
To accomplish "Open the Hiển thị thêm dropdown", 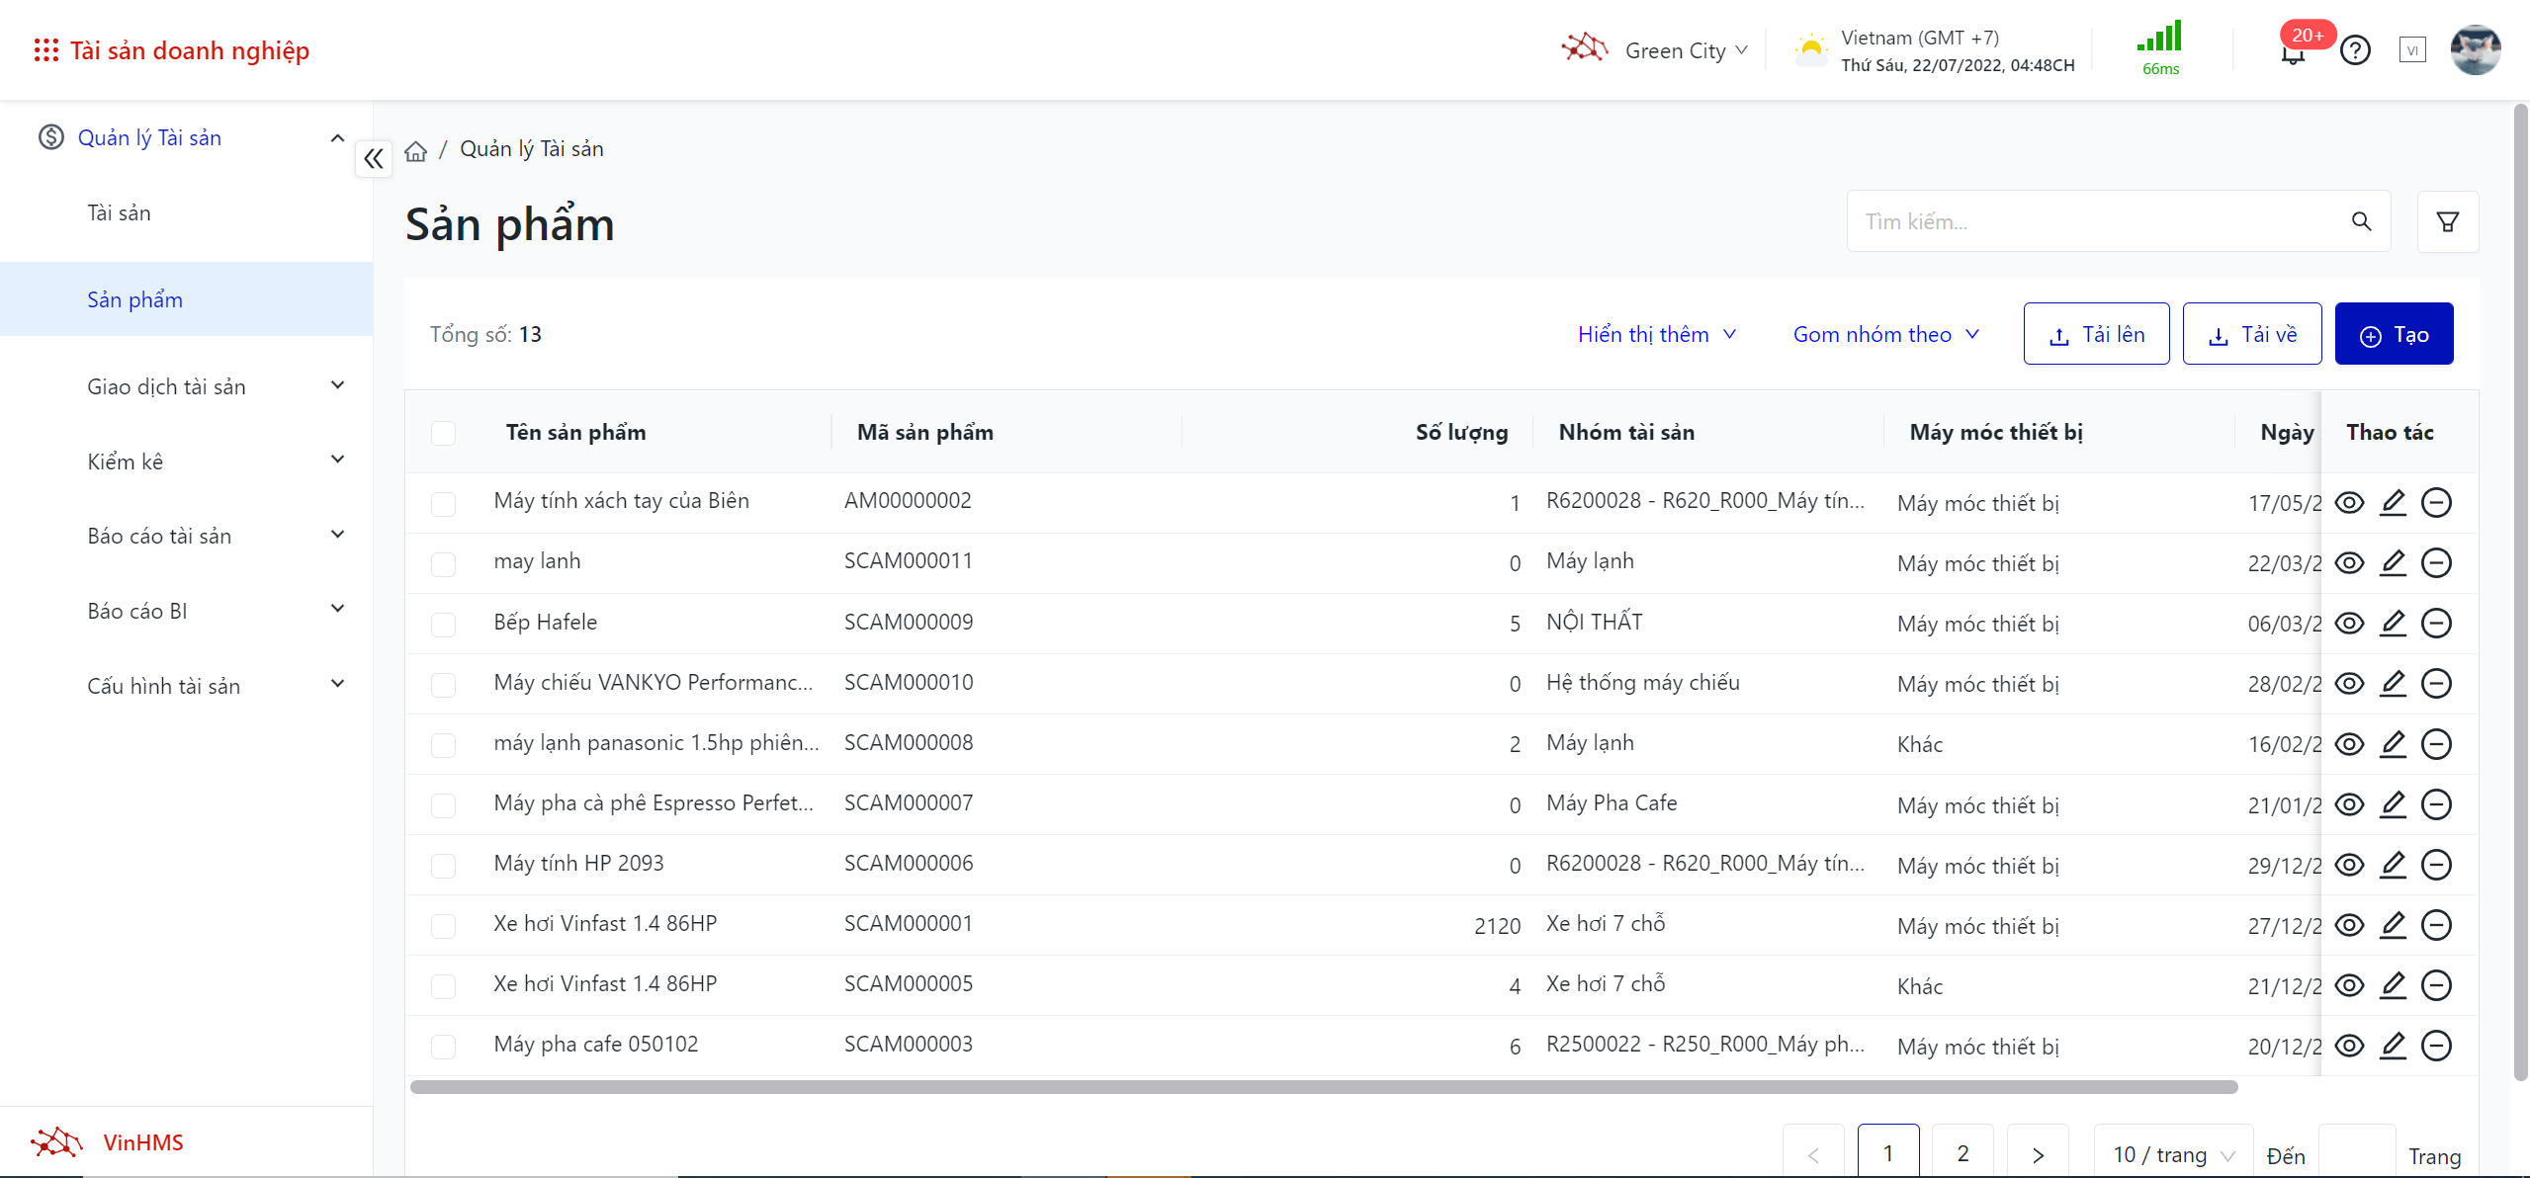I will pyautogui.click(x=1656, y=334).
